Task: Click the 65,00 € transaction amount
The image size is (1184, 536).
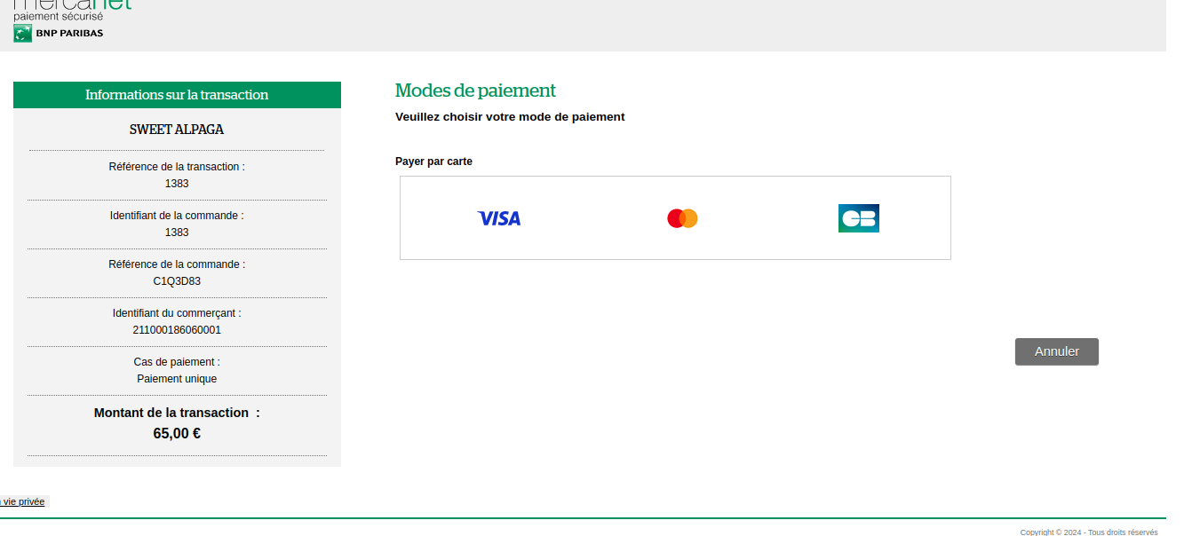Action: pos(177,434)
